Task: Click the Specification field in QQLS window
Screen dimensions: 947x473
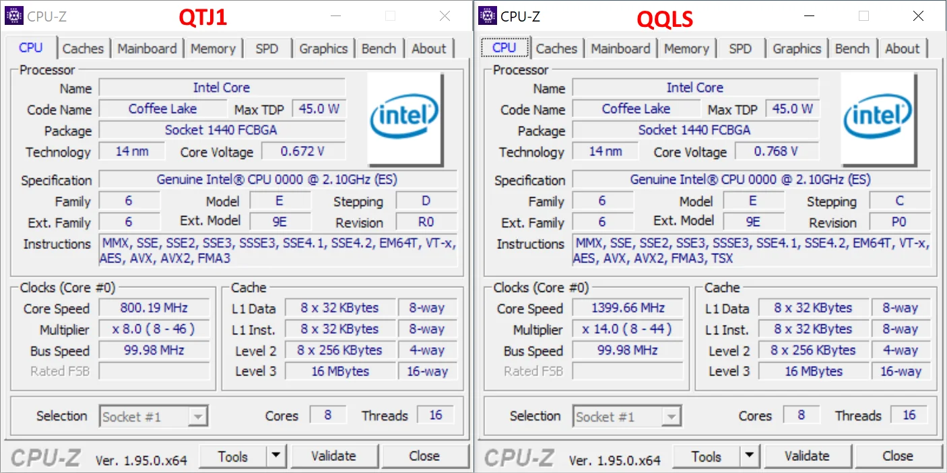Action: coord(752,180)
